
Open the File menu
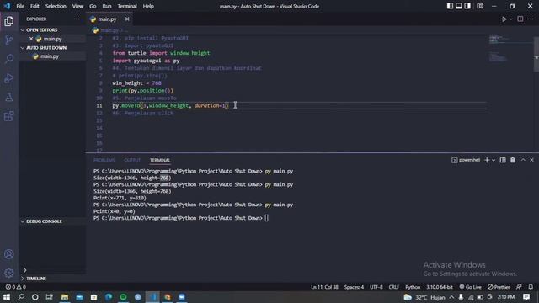click(20, 6)
